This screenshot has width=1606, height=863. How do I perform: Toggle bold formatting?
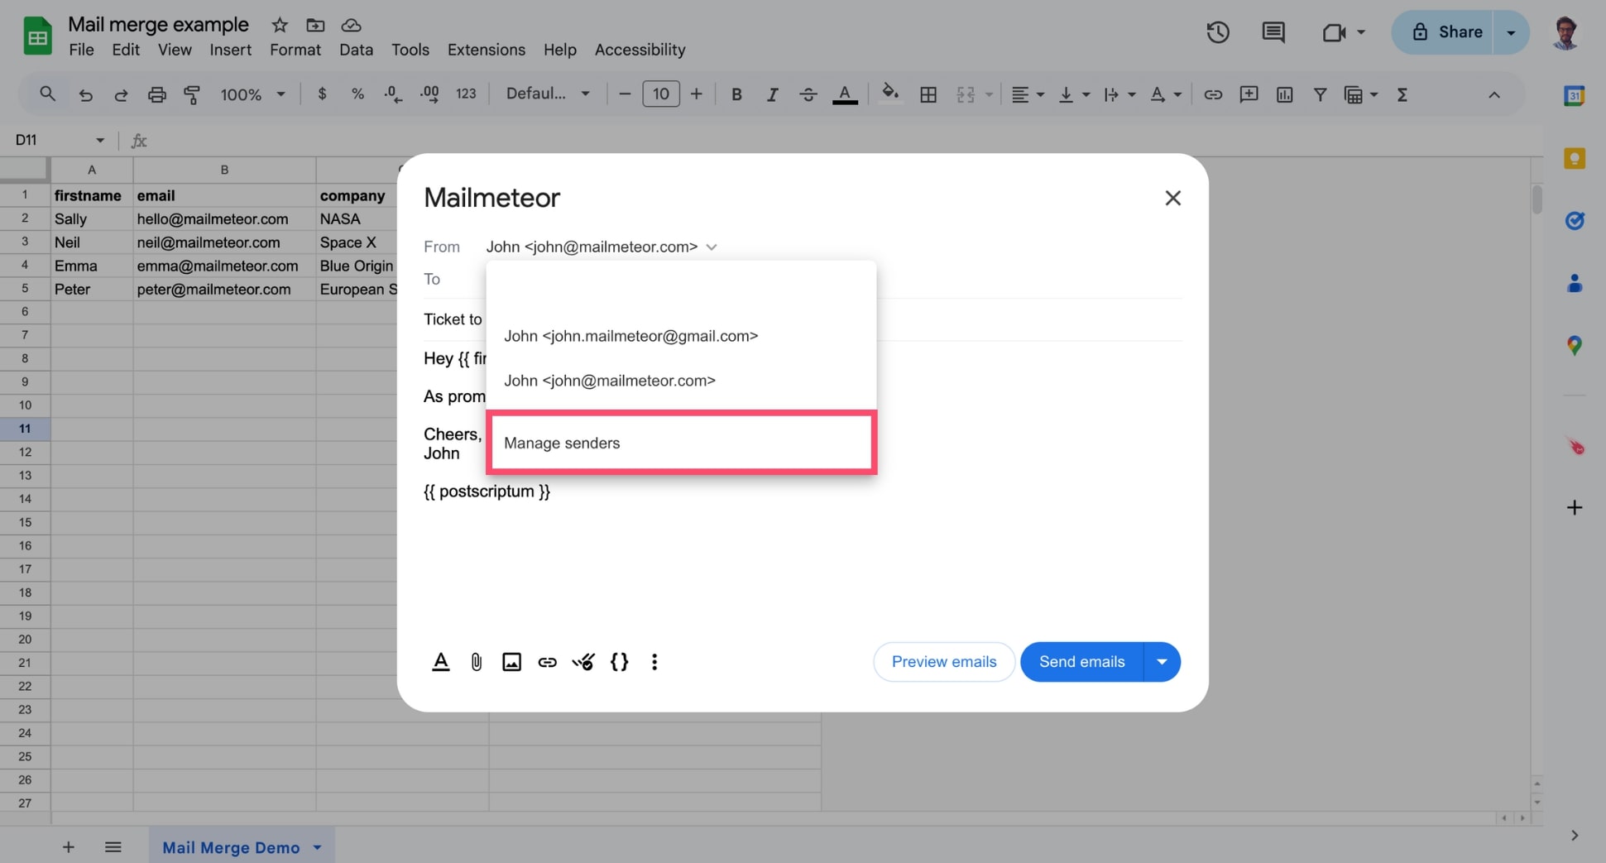[x=736, y=94]
